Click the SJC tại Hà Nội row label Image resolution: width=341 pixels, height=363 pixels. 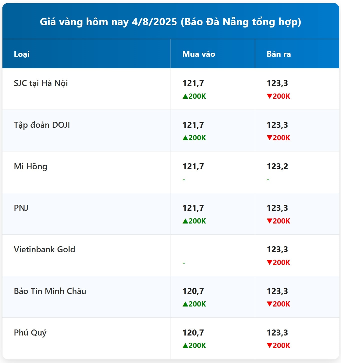(x=41, y=83)
